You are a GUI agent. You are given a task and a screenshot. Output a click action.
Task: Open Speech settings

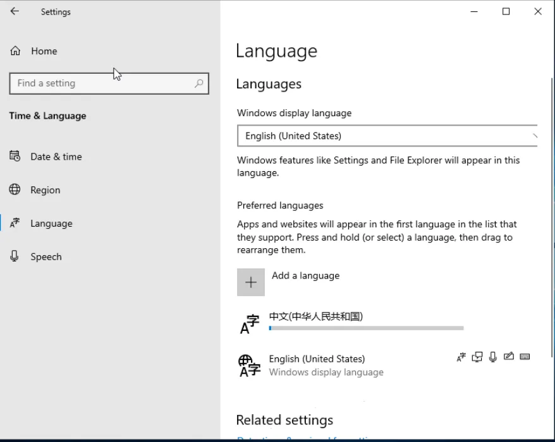pyautogui.click(x=46, y=257)
